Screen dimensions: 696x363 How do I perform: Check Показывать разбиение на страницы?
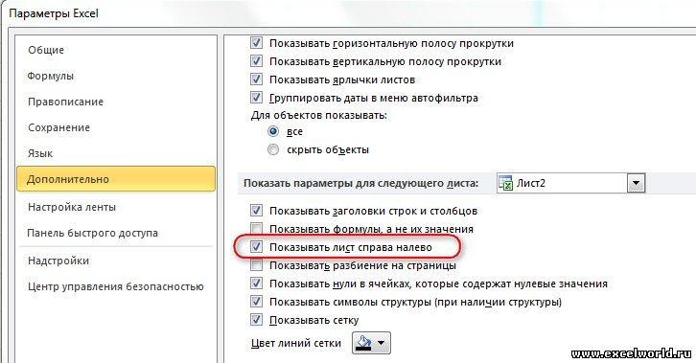[256, 265]
